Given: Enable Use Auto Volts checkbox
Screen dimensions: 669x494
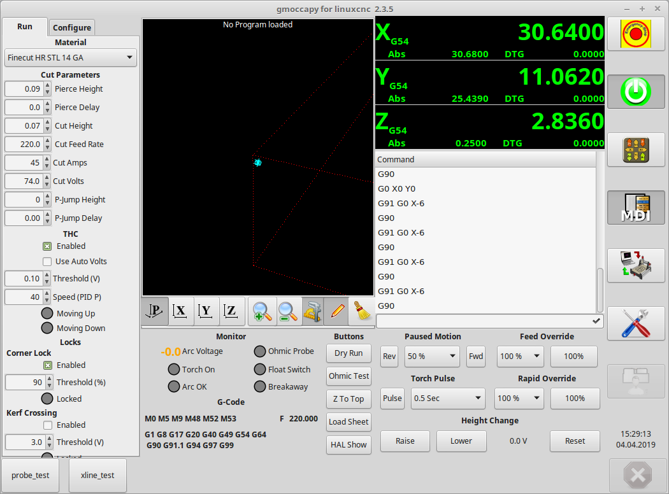Looking at the screenshot, I should click(47, 262).
